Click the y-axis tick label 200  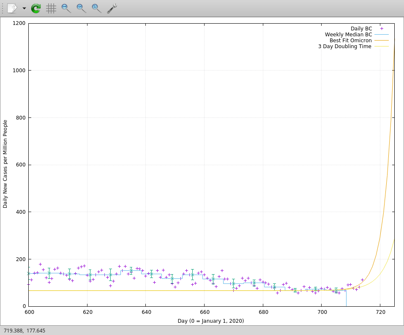click(21, 259)
